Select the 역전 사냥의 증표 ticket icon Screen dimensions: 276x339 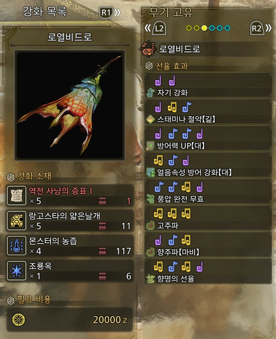pos(17,196)
